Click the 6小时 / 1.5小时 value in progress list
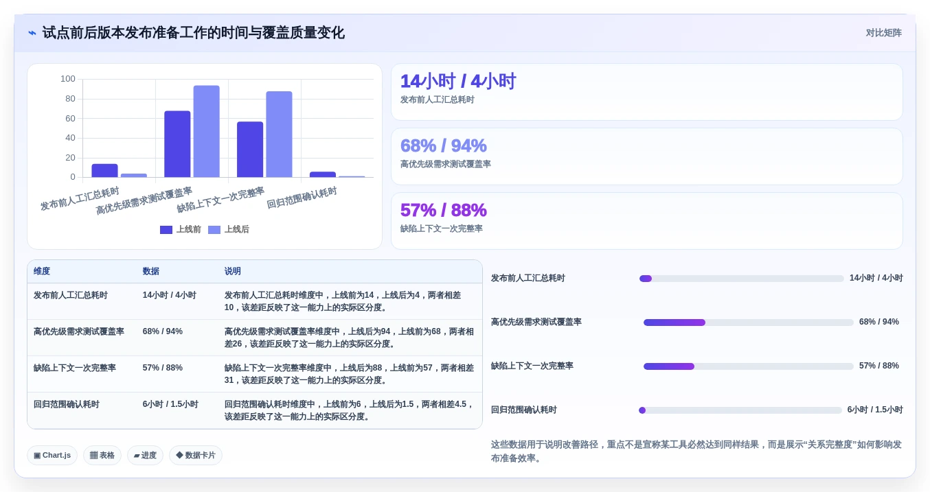The width and height of the screenshot is (930, 492). (875, 410)
